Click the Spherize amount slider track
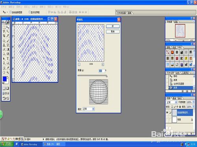 [93, 76]
